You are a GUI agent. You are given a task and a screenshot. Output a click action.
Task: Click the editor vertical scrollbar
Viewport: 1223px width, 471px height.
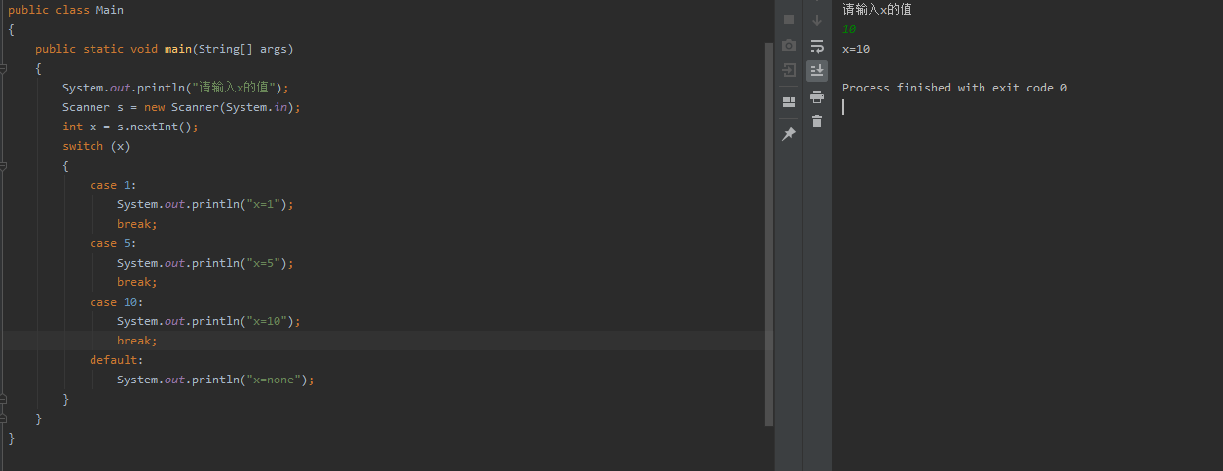pyautogui.click(x=769, y=234)
